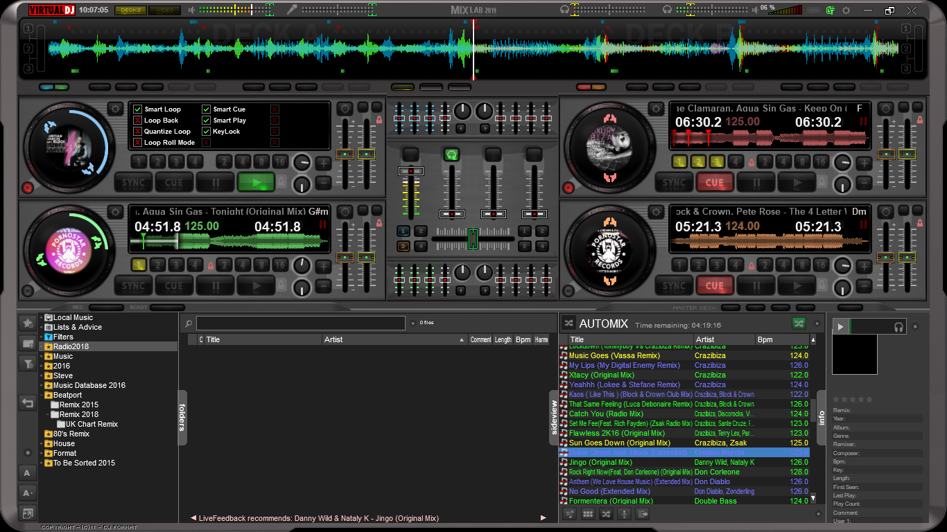Open the Keep On deck's options gear
947x532 pixels.
click(655, 109)
